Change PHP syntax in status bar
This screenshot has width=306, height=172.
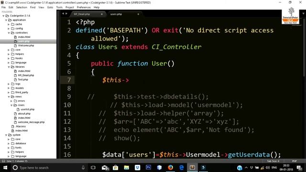coord(295,161)
